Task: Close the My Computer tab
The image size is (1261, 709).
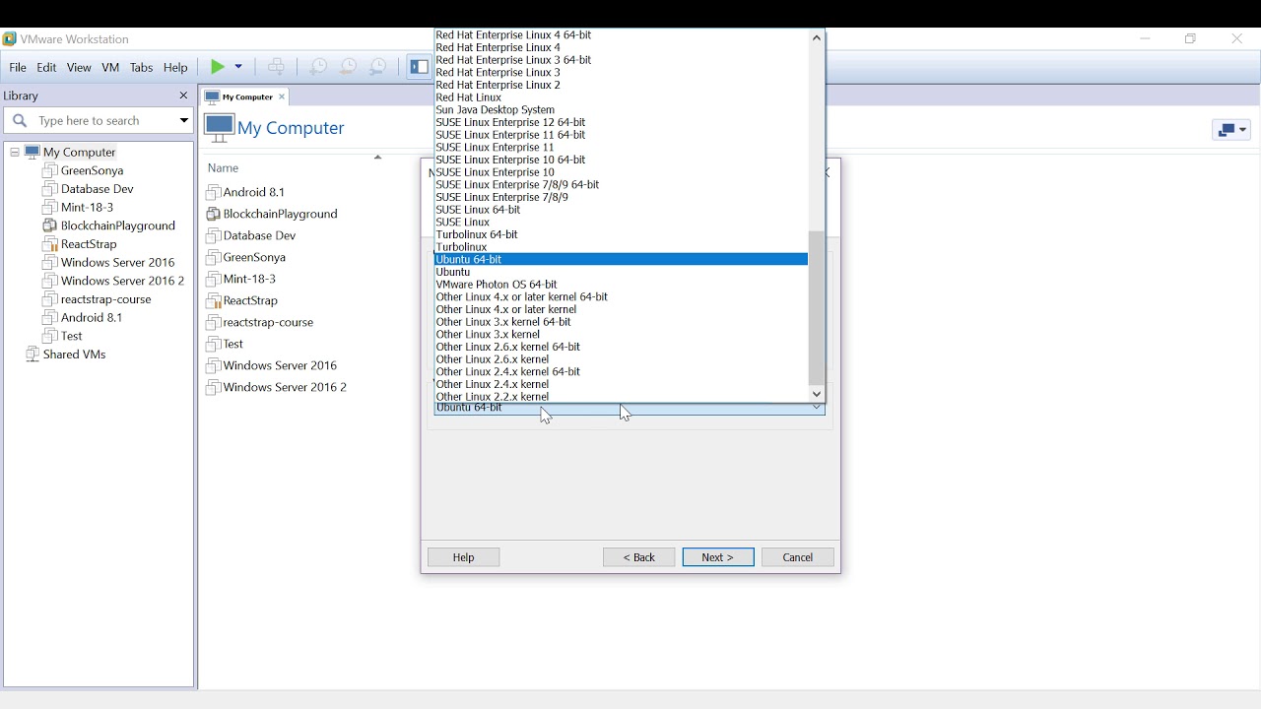Action: pyautogui.click(x=282, y=97)
